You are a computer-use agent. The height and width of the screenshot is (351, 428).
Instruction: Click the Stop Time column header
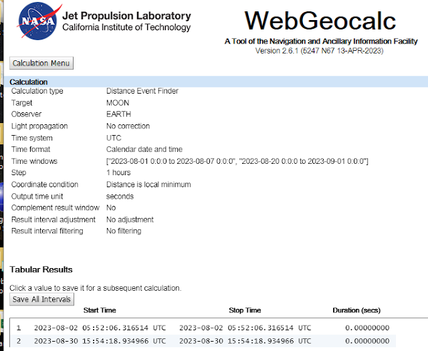(245, 310)
